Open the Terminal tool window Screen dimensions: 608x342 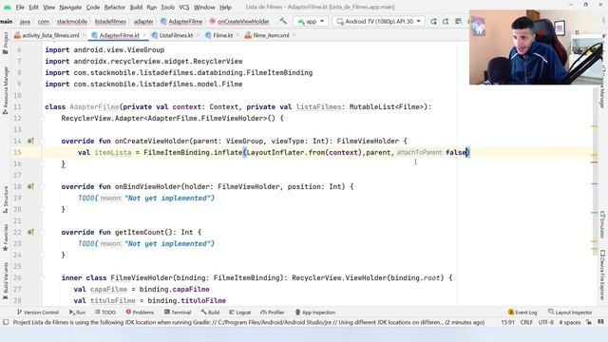tap(178, 313)
